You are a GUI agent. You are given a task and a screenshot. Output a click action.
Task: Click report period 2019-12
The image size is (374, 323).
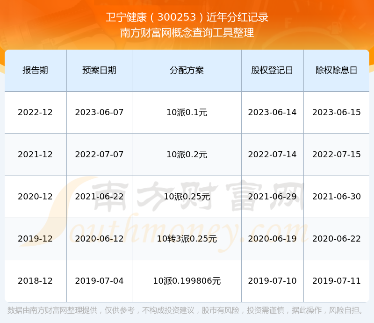36,238
